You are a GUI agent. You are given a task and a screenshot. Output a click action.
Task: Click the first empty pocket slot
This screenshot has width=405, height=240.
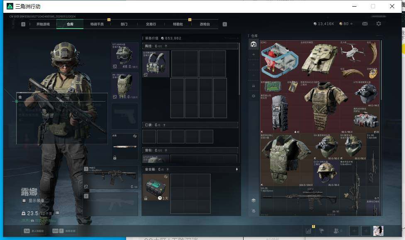pyautogui.click(x=149, y=136)
